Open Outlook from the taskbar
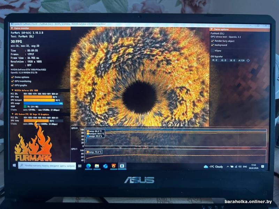Viewport: 279px width, 209px height. (105, 166)
